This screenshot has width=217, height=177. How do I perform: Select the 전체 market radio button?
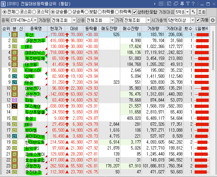[x=5, y=12]
